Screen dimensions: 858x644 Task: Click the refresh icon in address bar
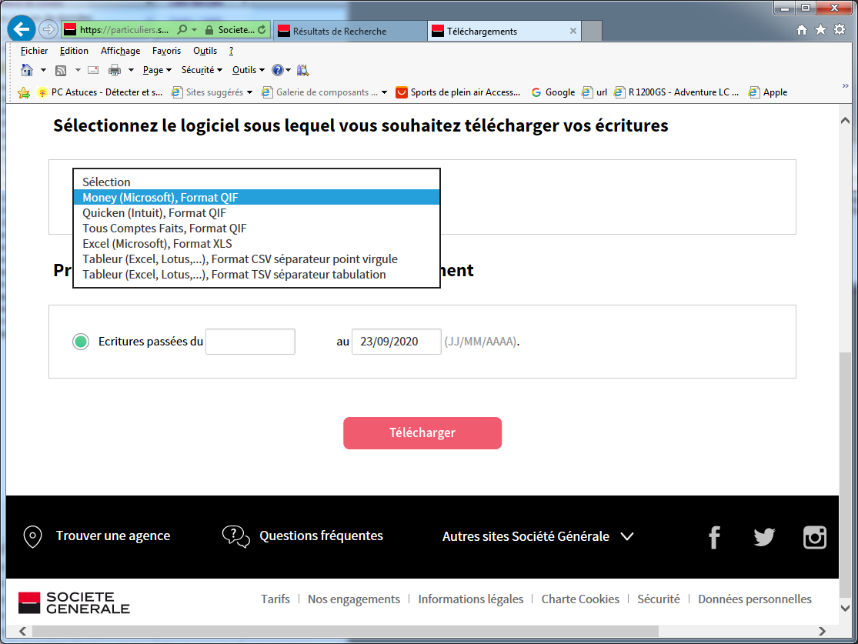point(262,29)
